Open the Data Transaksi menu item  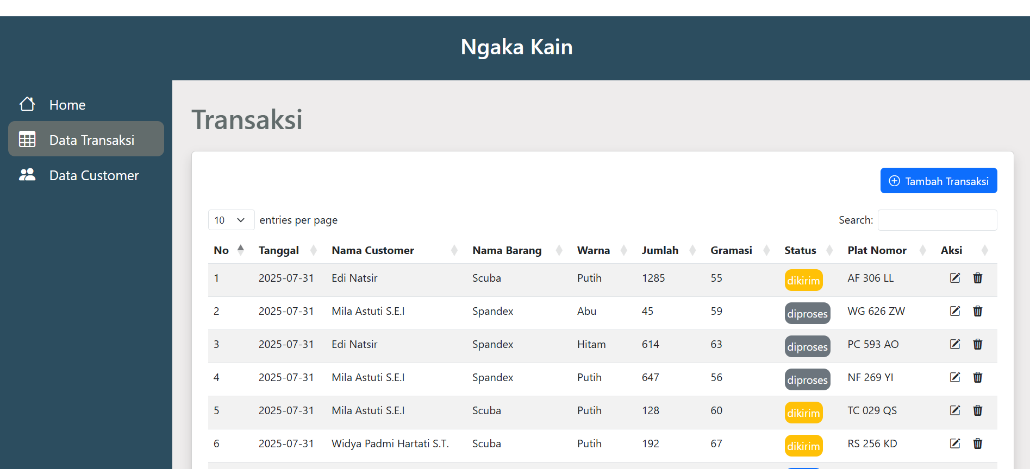[86, 139]
